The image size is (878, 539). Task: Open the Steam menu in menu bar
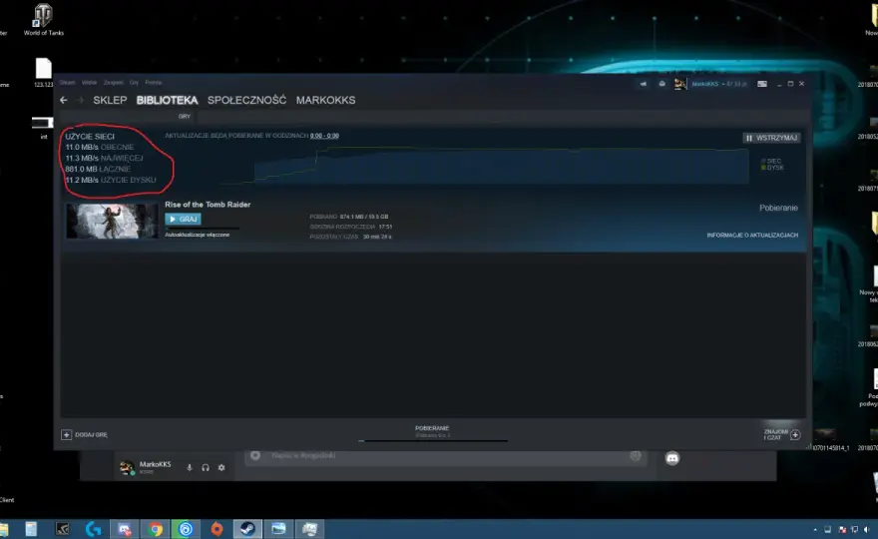pyautogui.click(x=67, y=83)
